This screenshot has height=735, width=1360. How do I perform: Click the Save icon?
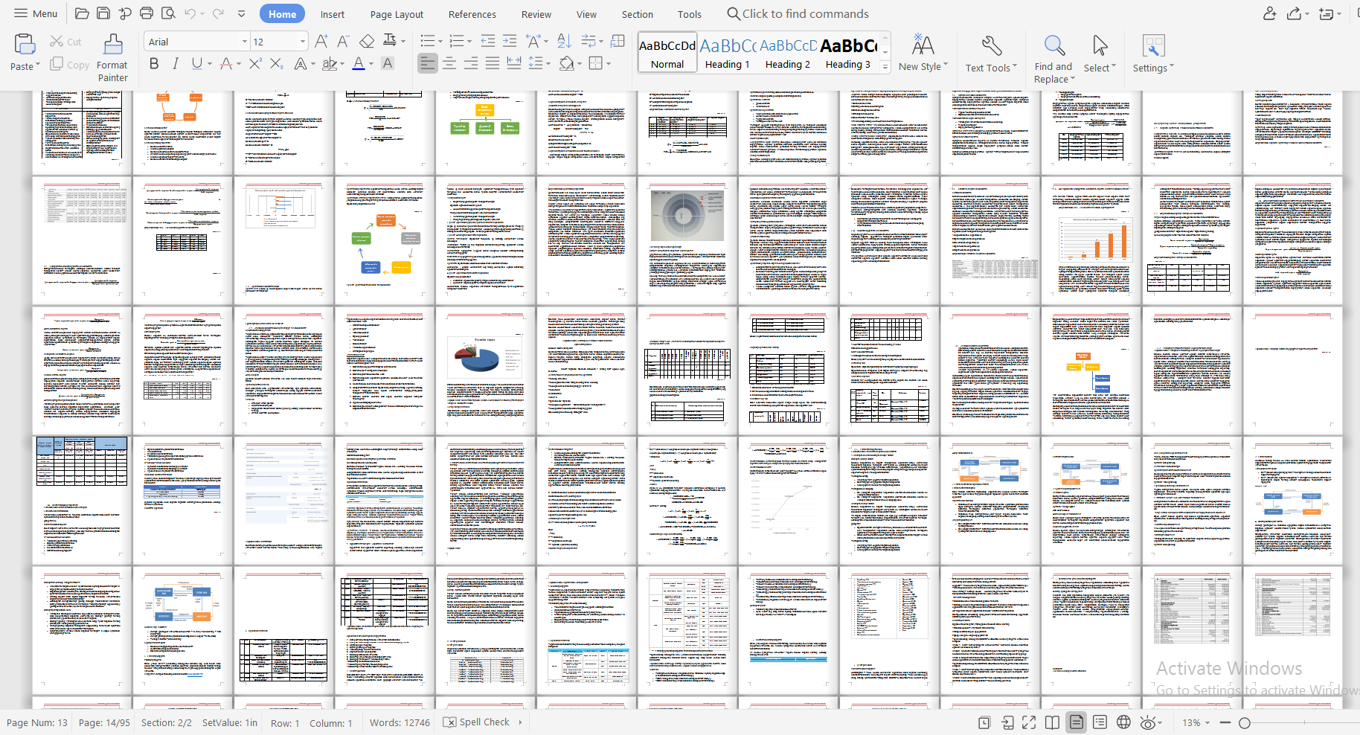103,13
